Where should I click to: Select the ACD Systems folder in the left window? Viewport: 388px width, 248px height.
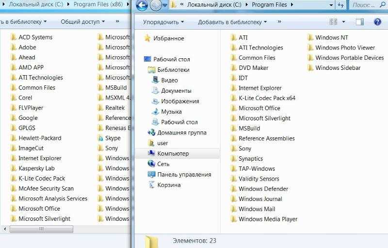(32, 37)
